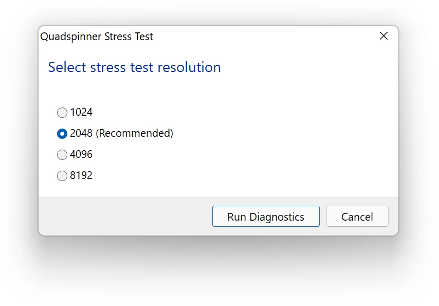This screenshot has width=439, height=306.
Task: Click the Run Diagnostics button
Action: 266,217
